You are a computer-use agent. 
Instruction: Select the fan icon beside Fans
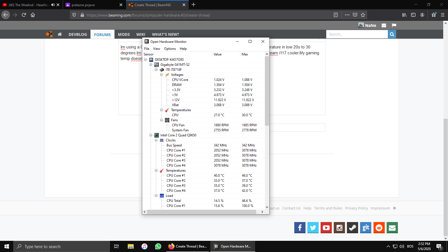167,120
